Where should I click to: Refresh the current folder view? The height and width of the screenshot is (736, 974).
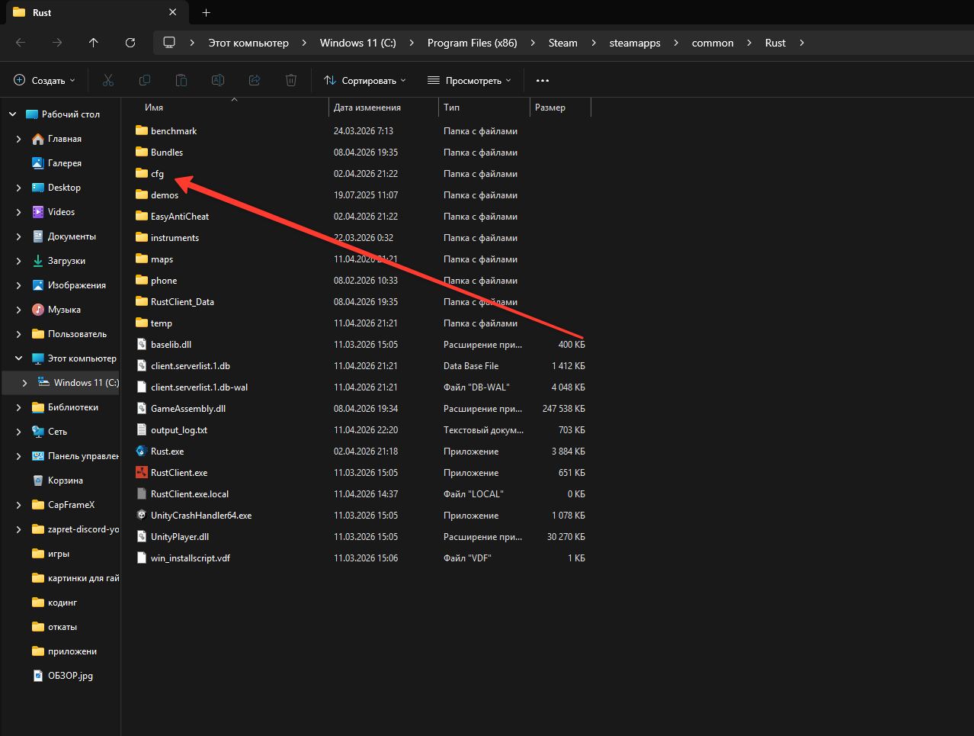pos(130,43)
